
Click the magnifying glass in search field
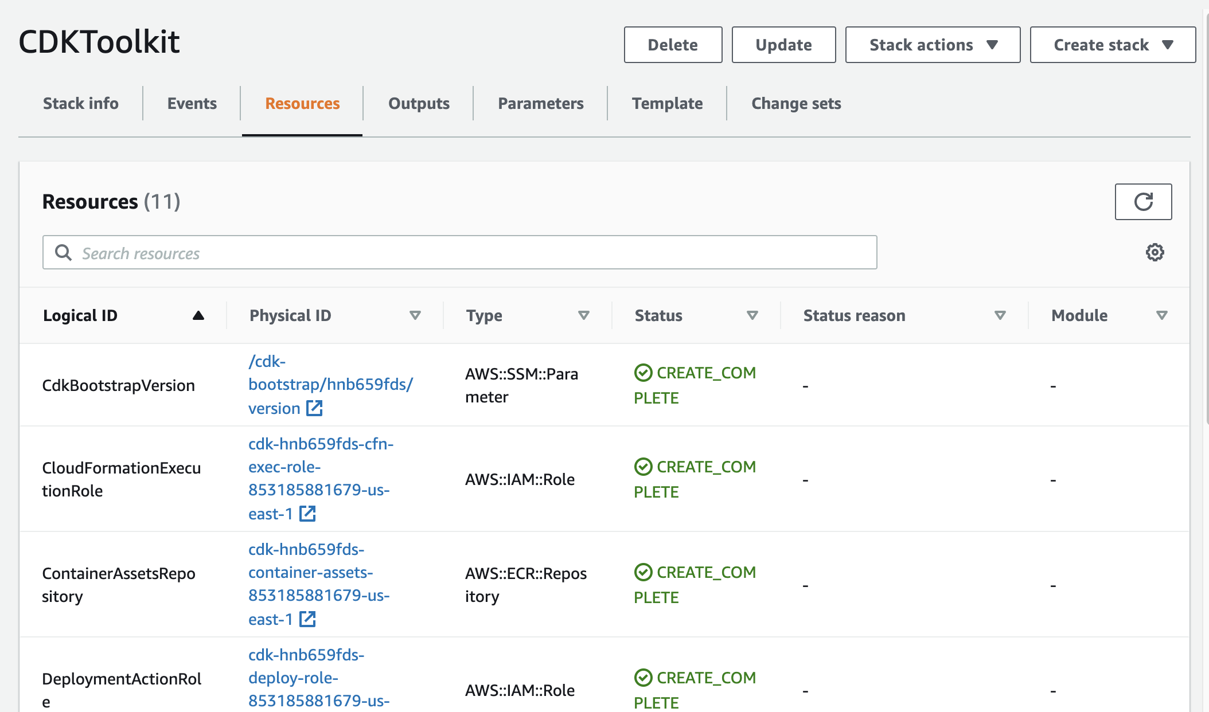click(63, 252)
